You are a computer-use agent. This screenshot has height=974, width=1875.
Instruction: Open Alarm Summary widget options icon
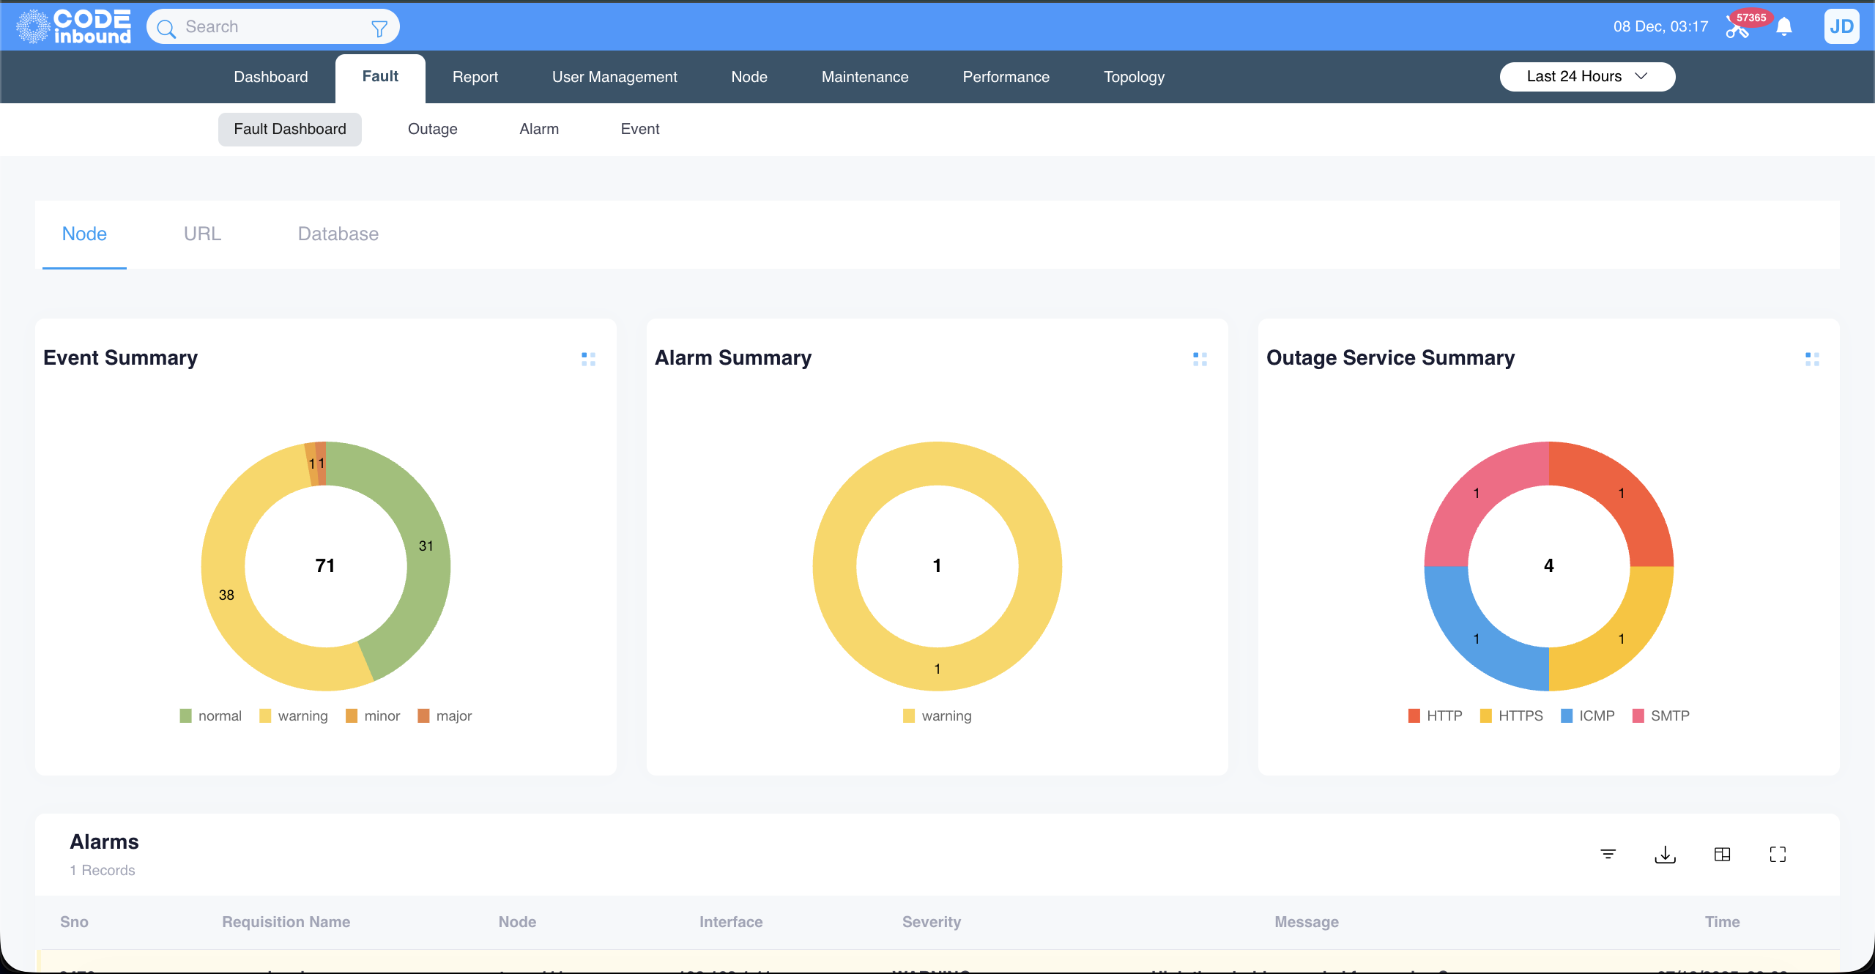(1200, 359)
